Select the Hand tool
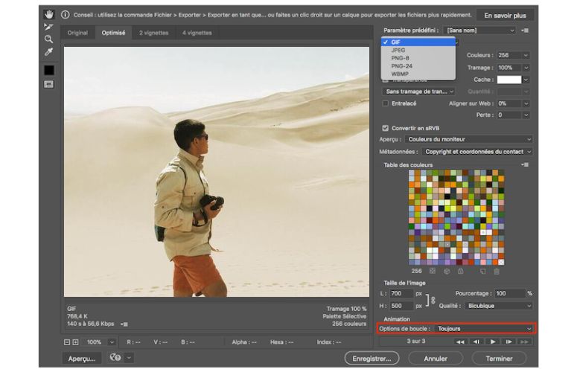577x372 pixels. [x=49, y=14]
